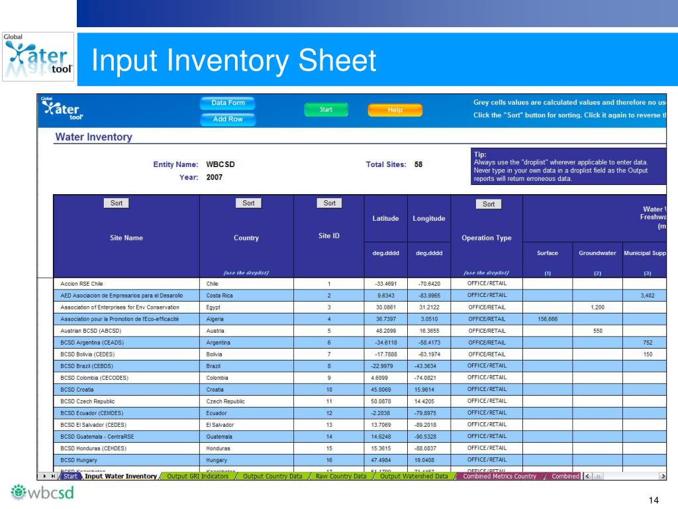Open the Combined sheet tab
Viewport: 678px width, 509px height.
(x=565, y=476)
